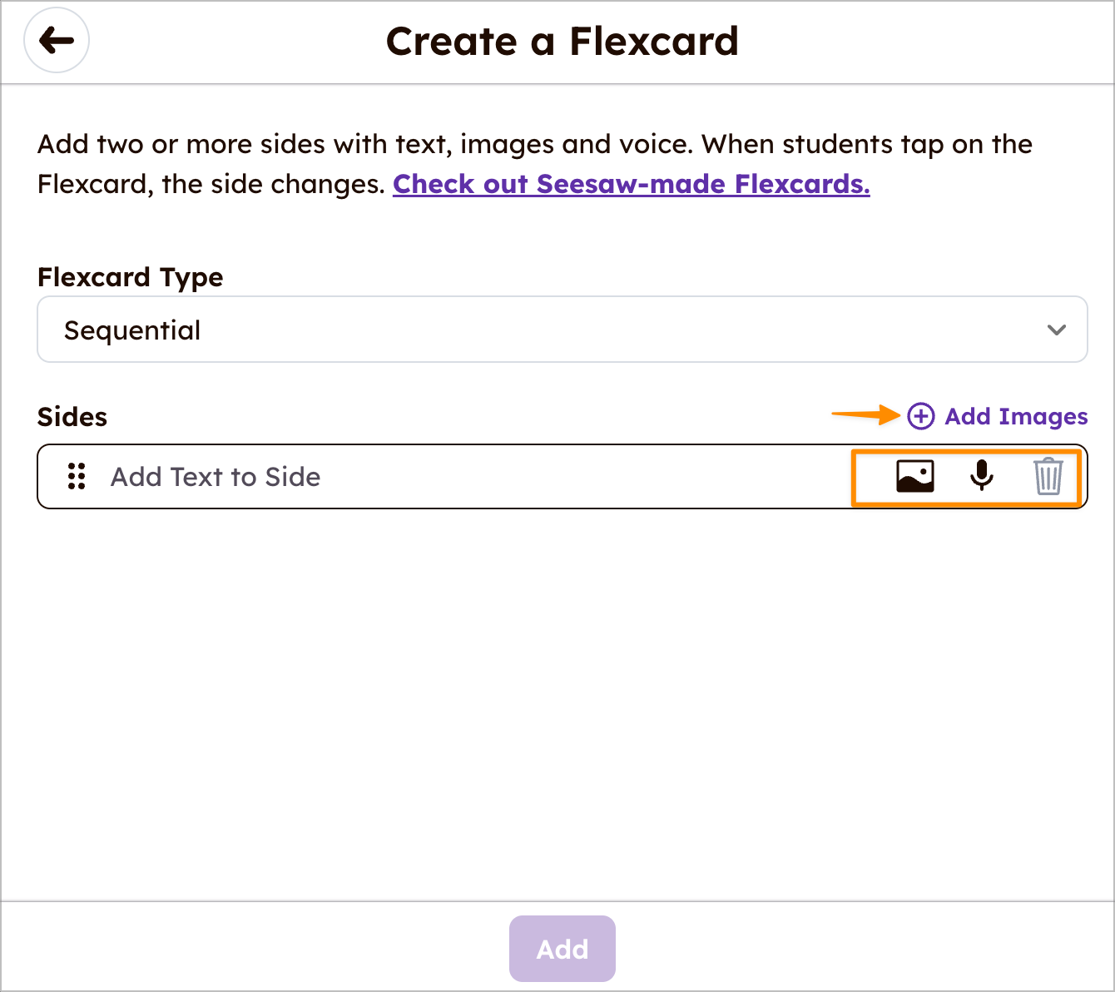Click the picture icon to add an image
This screenshot has height=992, width=1115.
click(914, 476)
